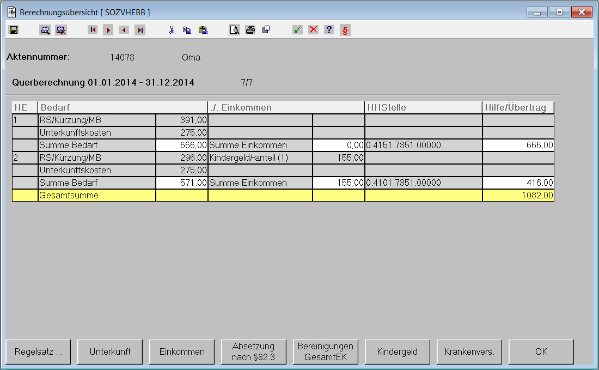Confirm with the green checkmark icon
The height and width of the screenshot is (370, 599).
(297, 30)
